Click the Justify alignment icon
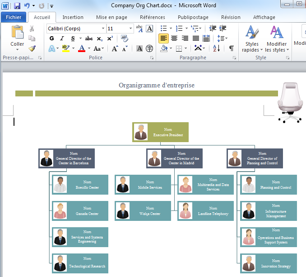The height and width of the screenshot is (277, 306). (x=196, y=38)
